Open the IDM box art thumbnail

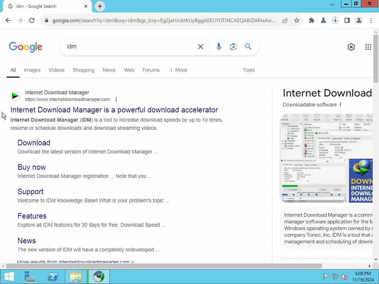pos(360,180)
